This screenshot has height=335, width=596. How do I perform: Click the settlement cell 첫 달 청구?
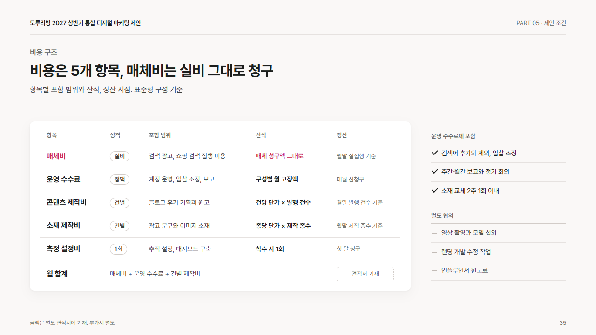pos(348,249)
